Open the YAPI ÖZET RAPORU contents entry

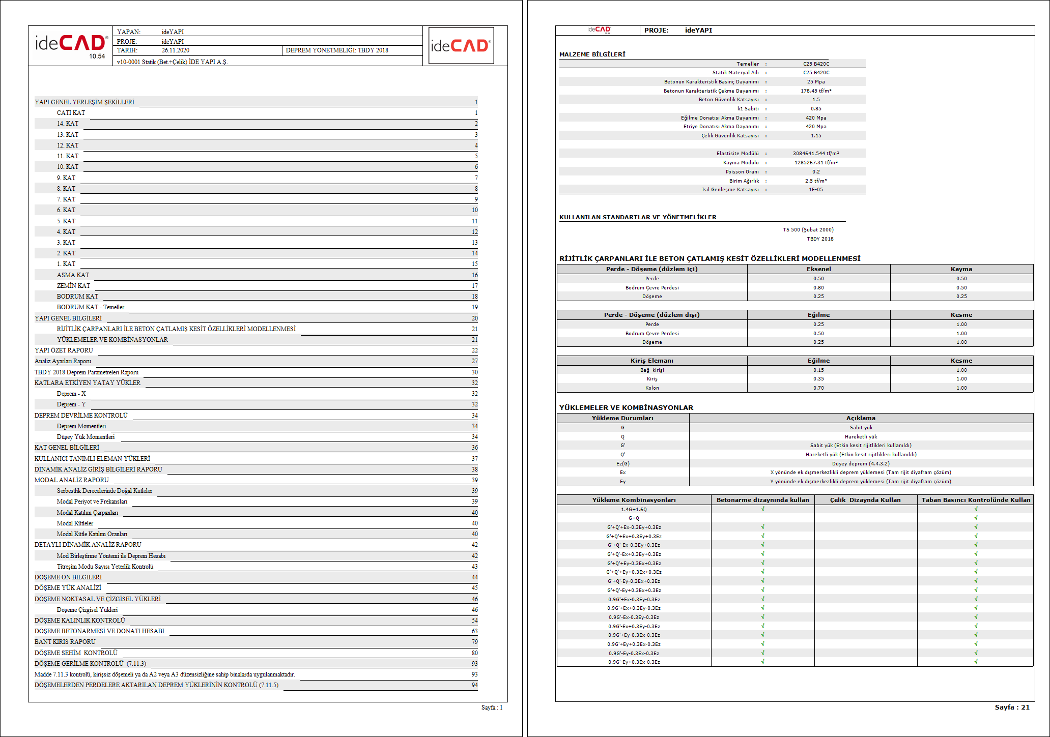pyautogui.click(x=64, y=350)
